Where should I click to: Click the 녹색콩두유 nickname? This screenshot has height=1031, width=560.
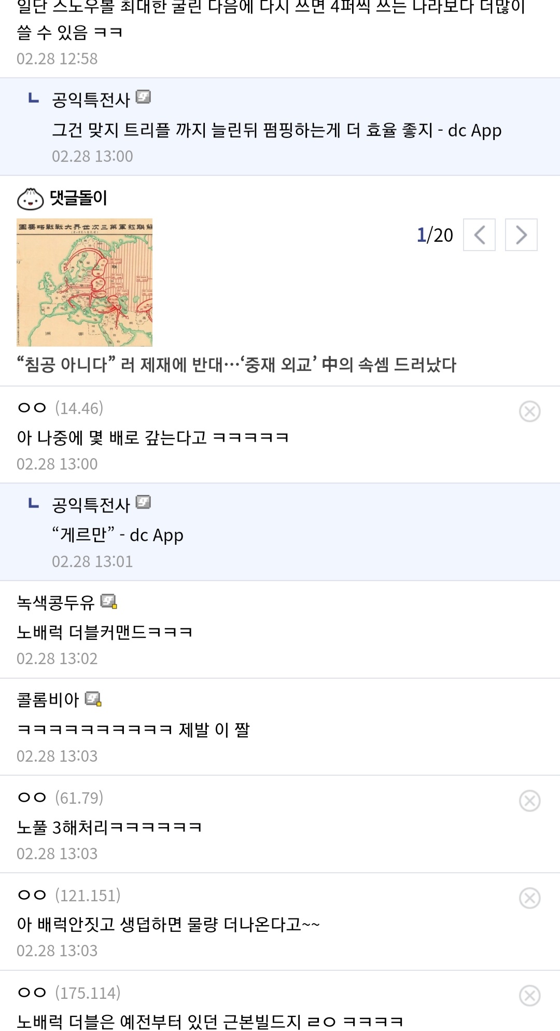pos(55,602)
